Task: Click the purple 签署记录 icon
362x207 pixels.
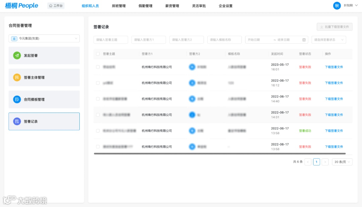Action: 17,121
